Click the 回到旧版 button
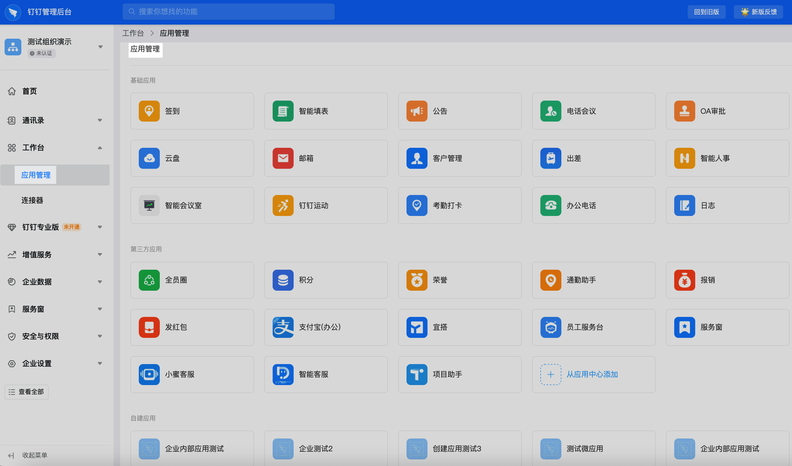Screen dimensions: 792x466 (x=706, y=12)
